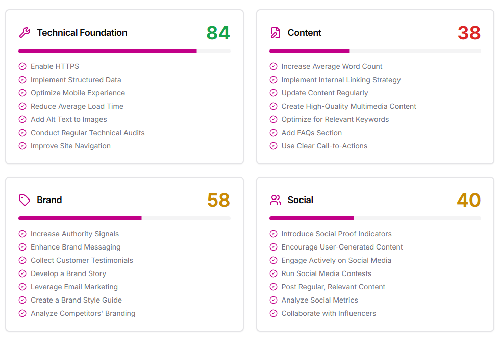Click the Reduce Average Load Time recommendation
Image resolution: width=500 pixels, height=349 pixels.
77,106
